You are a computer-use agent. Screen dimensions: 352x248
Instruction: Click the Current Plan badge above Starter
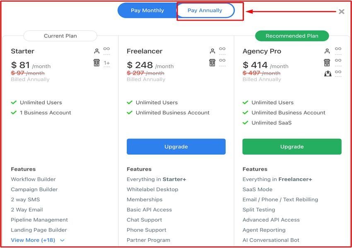tap(60, 36)
